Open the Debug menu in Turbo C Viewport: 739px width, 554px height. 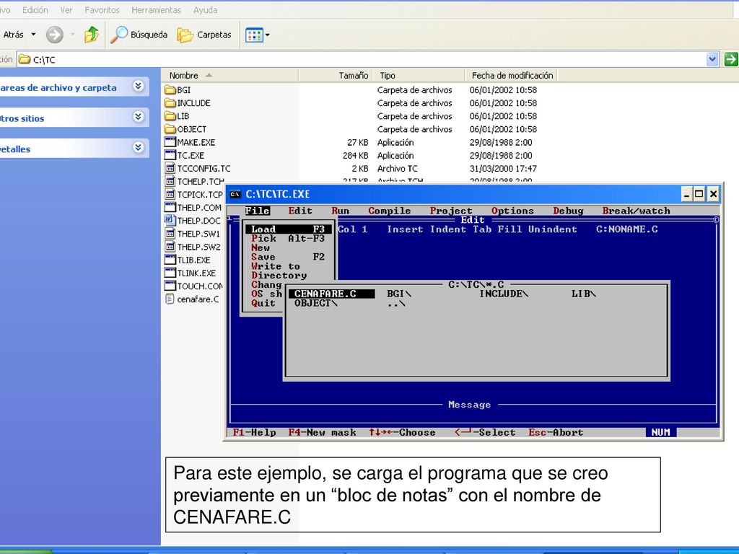[569, 211]
